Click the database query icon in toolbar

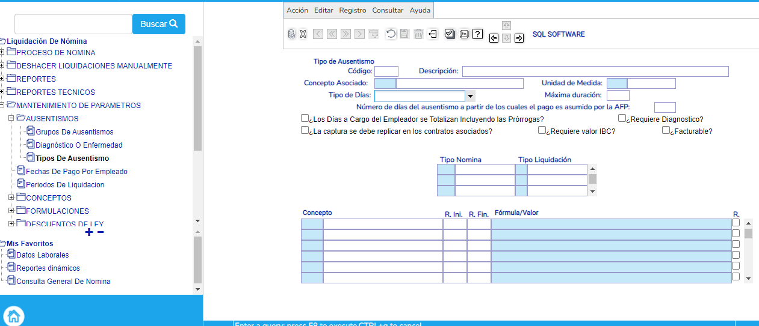pos(291,34)
